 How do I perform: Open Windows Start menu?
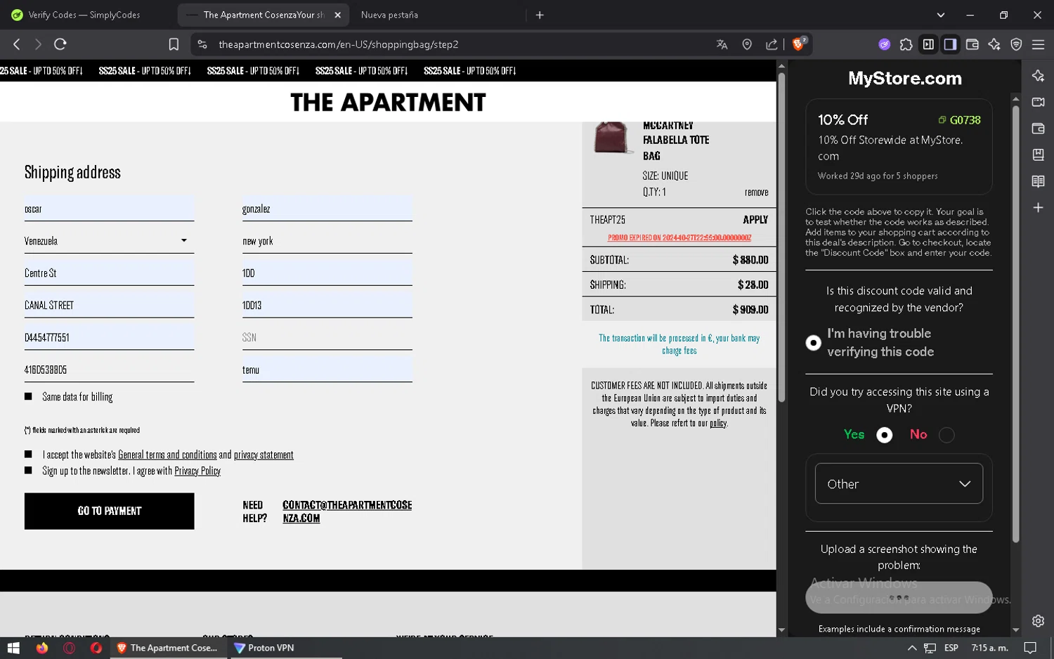point(13,648)
